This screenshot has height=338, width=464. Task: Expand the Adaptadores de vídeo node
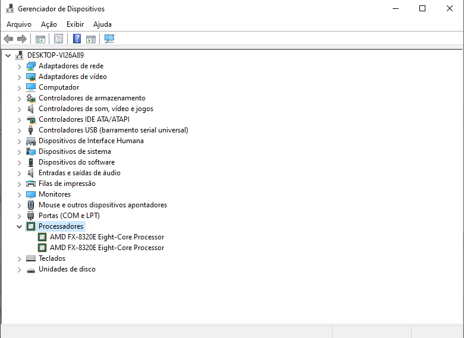(x=19, y=77)
